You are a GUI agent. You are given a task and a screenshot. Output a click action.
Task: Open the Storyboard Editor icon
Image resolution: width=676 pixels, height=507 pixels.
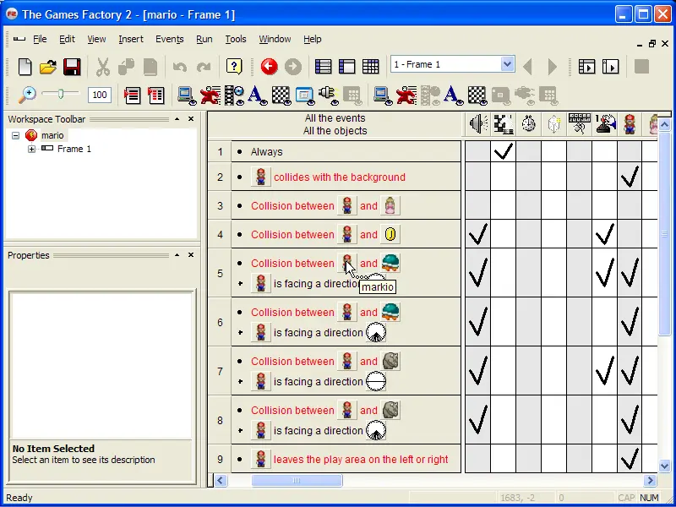click(x=324, y=67)
